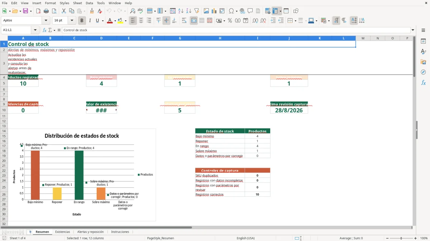Viewport: 430px width, 241px height.
Task: Switch to the Existencias sheet tab
Action: [63, 232]
